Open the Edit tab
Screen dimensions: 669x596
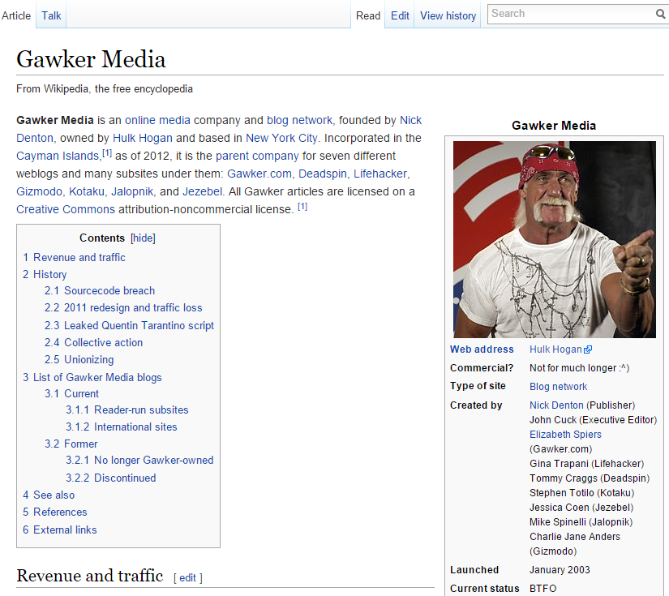click(400, 15)
